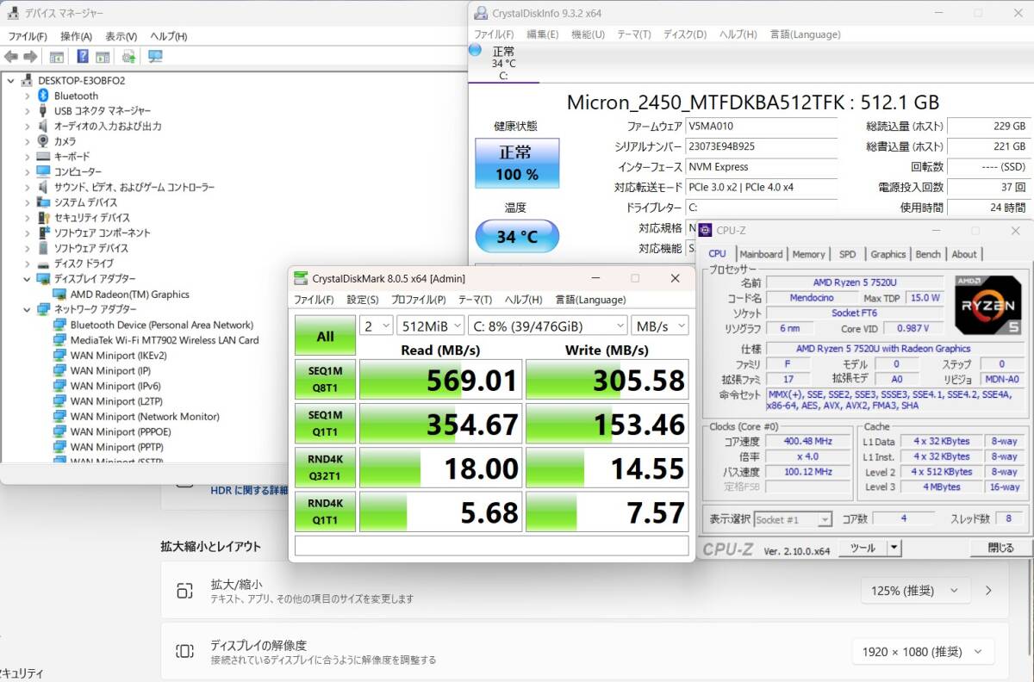Click the 34 °C temperature button
Image resolution: width=1034 pixels, height=682 pixels.
pos(517,236)
